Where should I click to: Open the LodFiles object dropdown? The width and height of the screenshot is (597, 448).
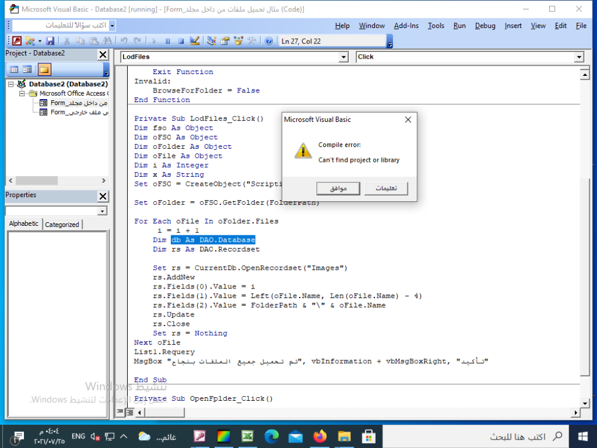tap(343, 57)
